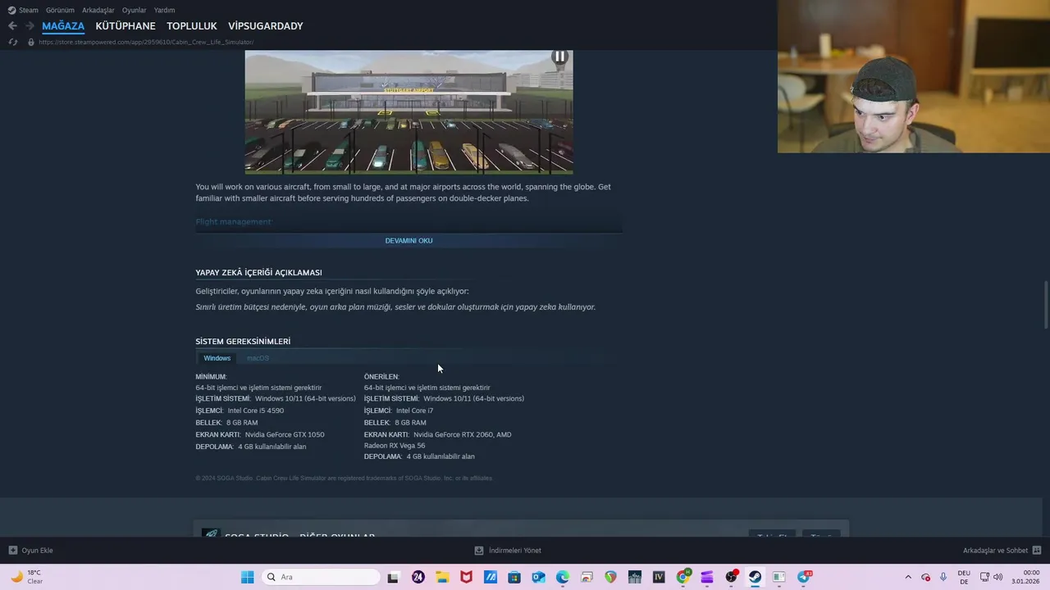Viewport: 1050px width, 590px height.
Task: Click the taskbar Ara search box
Action: (x=320, y=577)
